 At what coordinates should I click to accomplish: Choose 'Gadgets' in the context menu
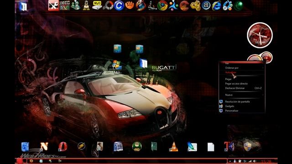pyautogui.click(x=229, y=106)
